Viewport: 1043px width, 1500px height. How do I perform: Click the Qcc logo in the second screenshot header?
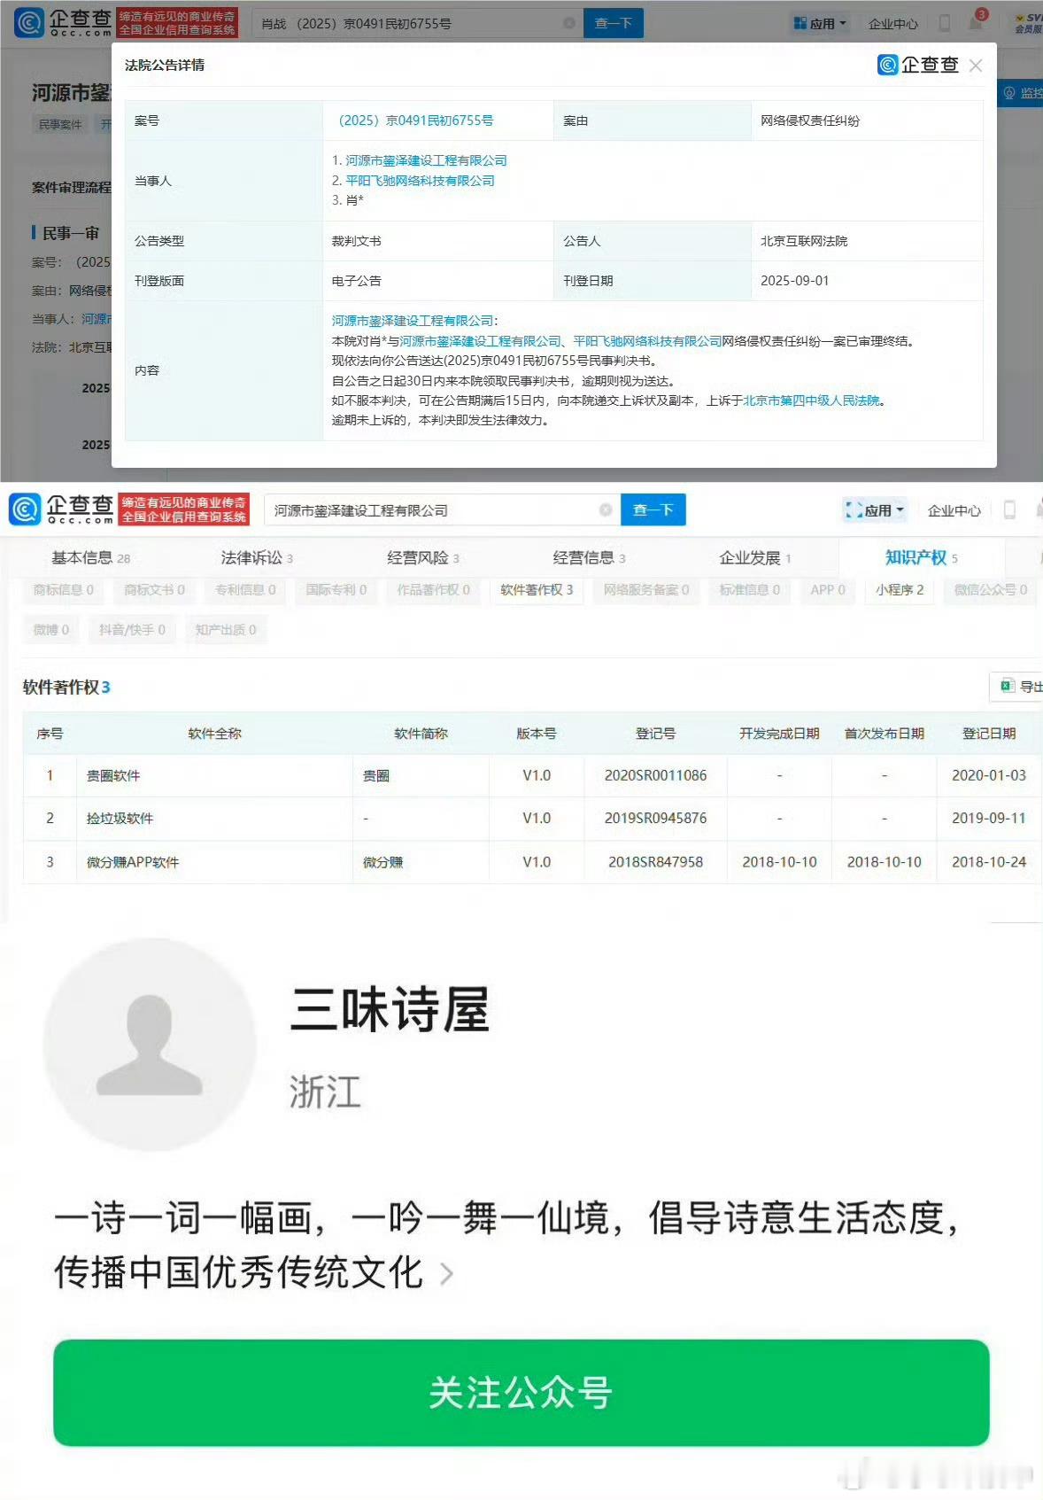point(61,509)
